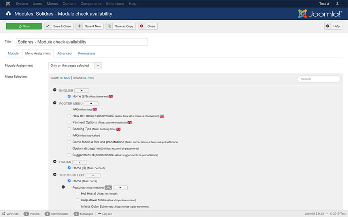The image size is (348, 217).
Task: Check How do I make a reservation checkbox
Action: 69,116
